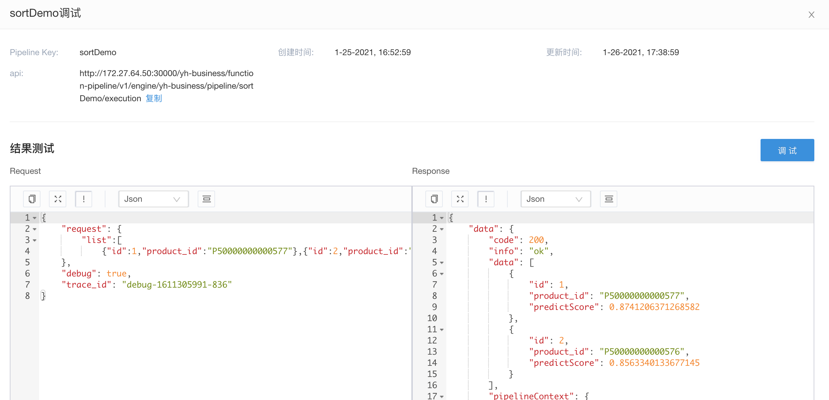This screenshot has width=829, height=400.
Task: Click the Request label above the editor
Action: coord(25,171)
